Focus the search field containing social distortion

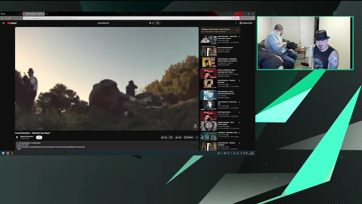(123, 23)
